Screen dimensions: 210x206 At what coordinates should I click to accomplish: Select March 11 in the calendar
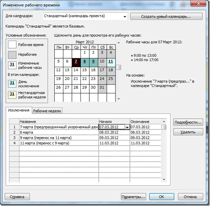(111, 63)
